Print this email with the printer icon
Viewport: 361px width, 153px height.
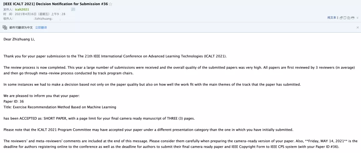click(353, 18)
